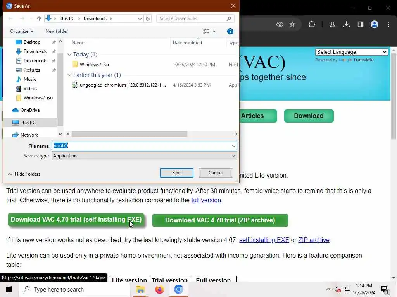Select Documents in the navigation pane
This screenshot has width=397, height=297.
pos(35,61)
